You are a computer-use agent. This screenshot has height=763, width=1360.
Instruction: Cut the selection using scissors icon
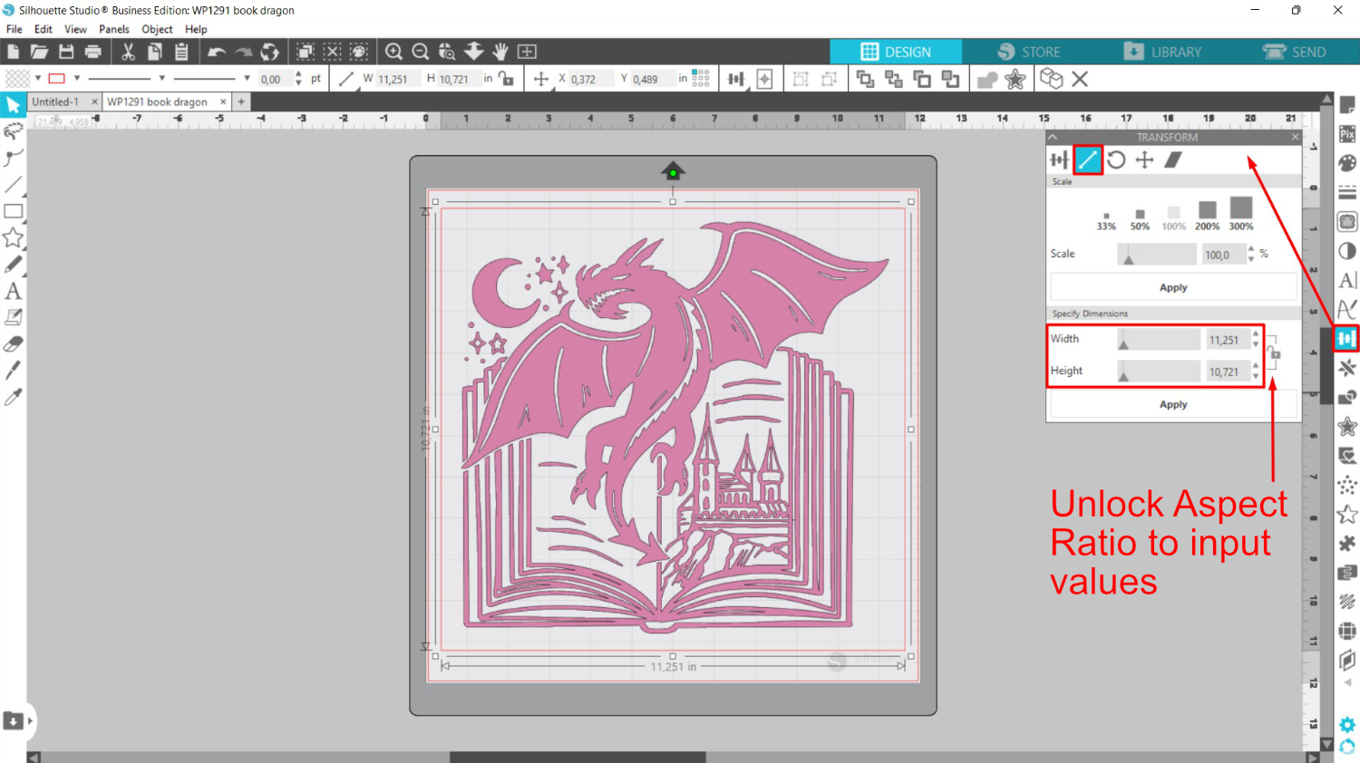tap(128, 52)
